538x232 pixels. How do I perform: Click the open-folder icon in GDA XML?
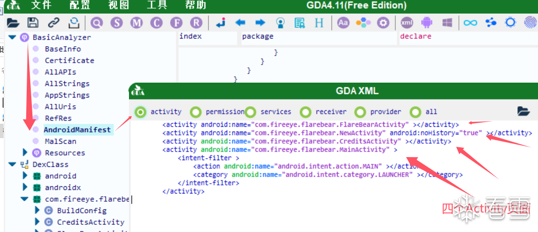[x=524, y=111]
